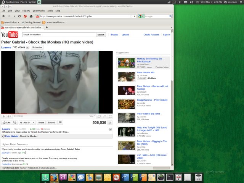The height and width of the screenshot is (183, 244).
Task: Show video statistics via the chart icon
Action: click(x=110, y=123)
